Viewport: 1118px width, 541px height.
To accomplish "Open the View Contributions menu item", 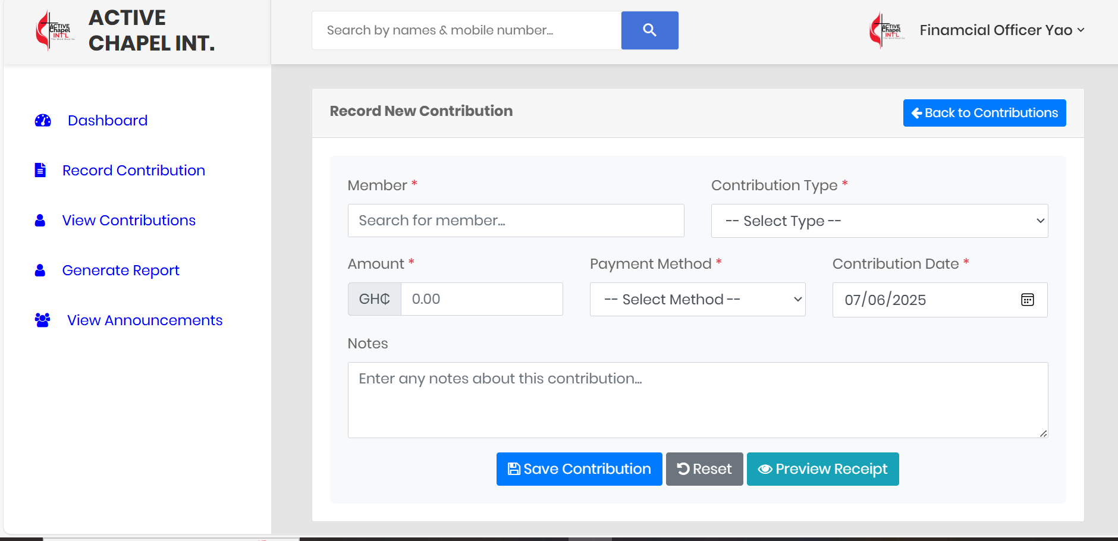I will [128, 221].
